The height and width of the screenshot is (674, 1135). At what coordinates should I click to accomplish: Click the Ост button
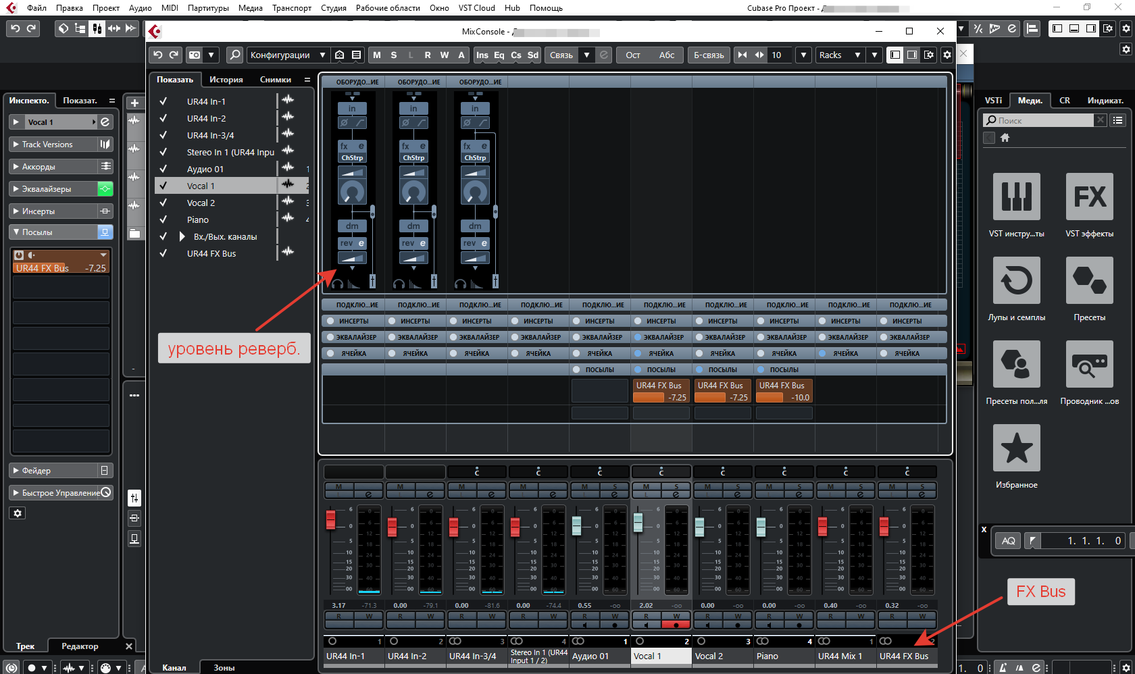click(x=633, y=55)
